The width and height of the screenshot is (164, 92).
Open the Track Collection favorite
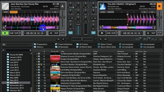click(x=64, y=44)
